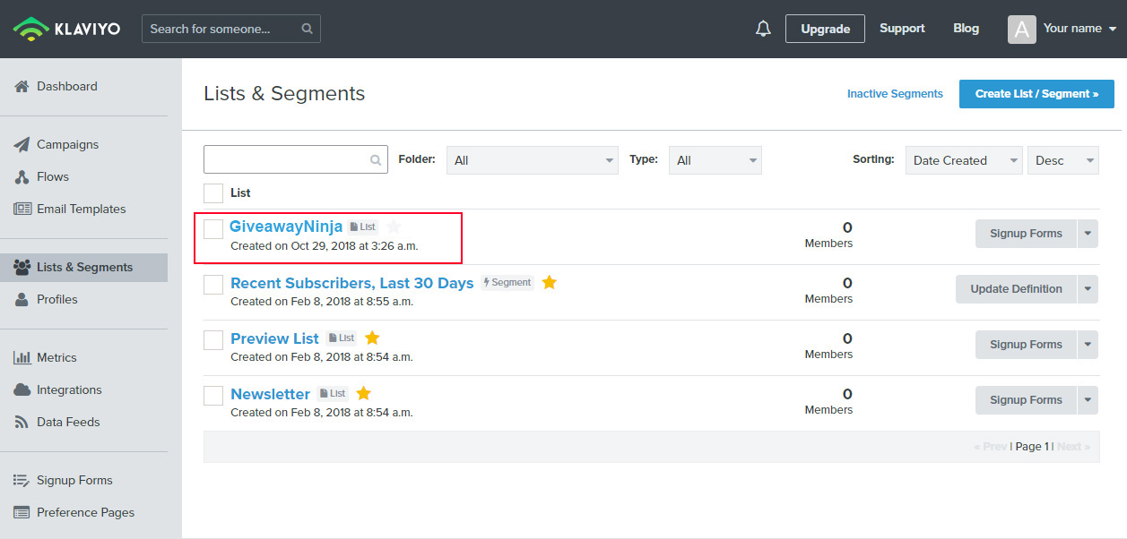
Task: Unstar Recent Subscribers, Last 30 Days
Action: tap(550, 282)
